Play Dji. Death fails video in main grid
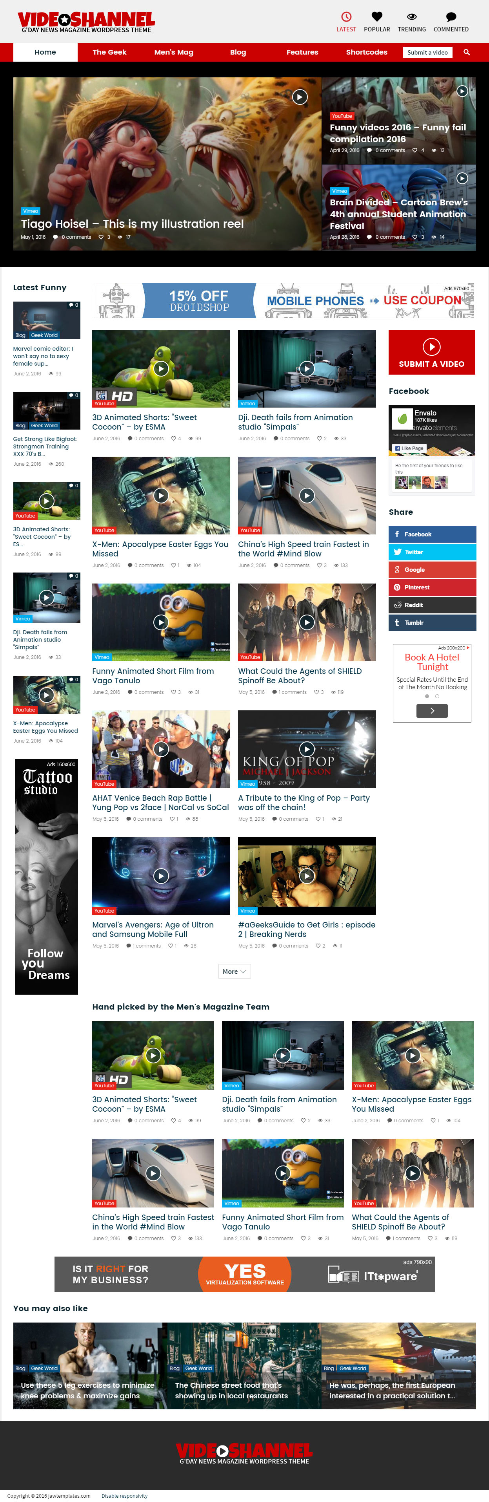The width and height of the screenshot is (489, 1502). (x=307, y=368)
